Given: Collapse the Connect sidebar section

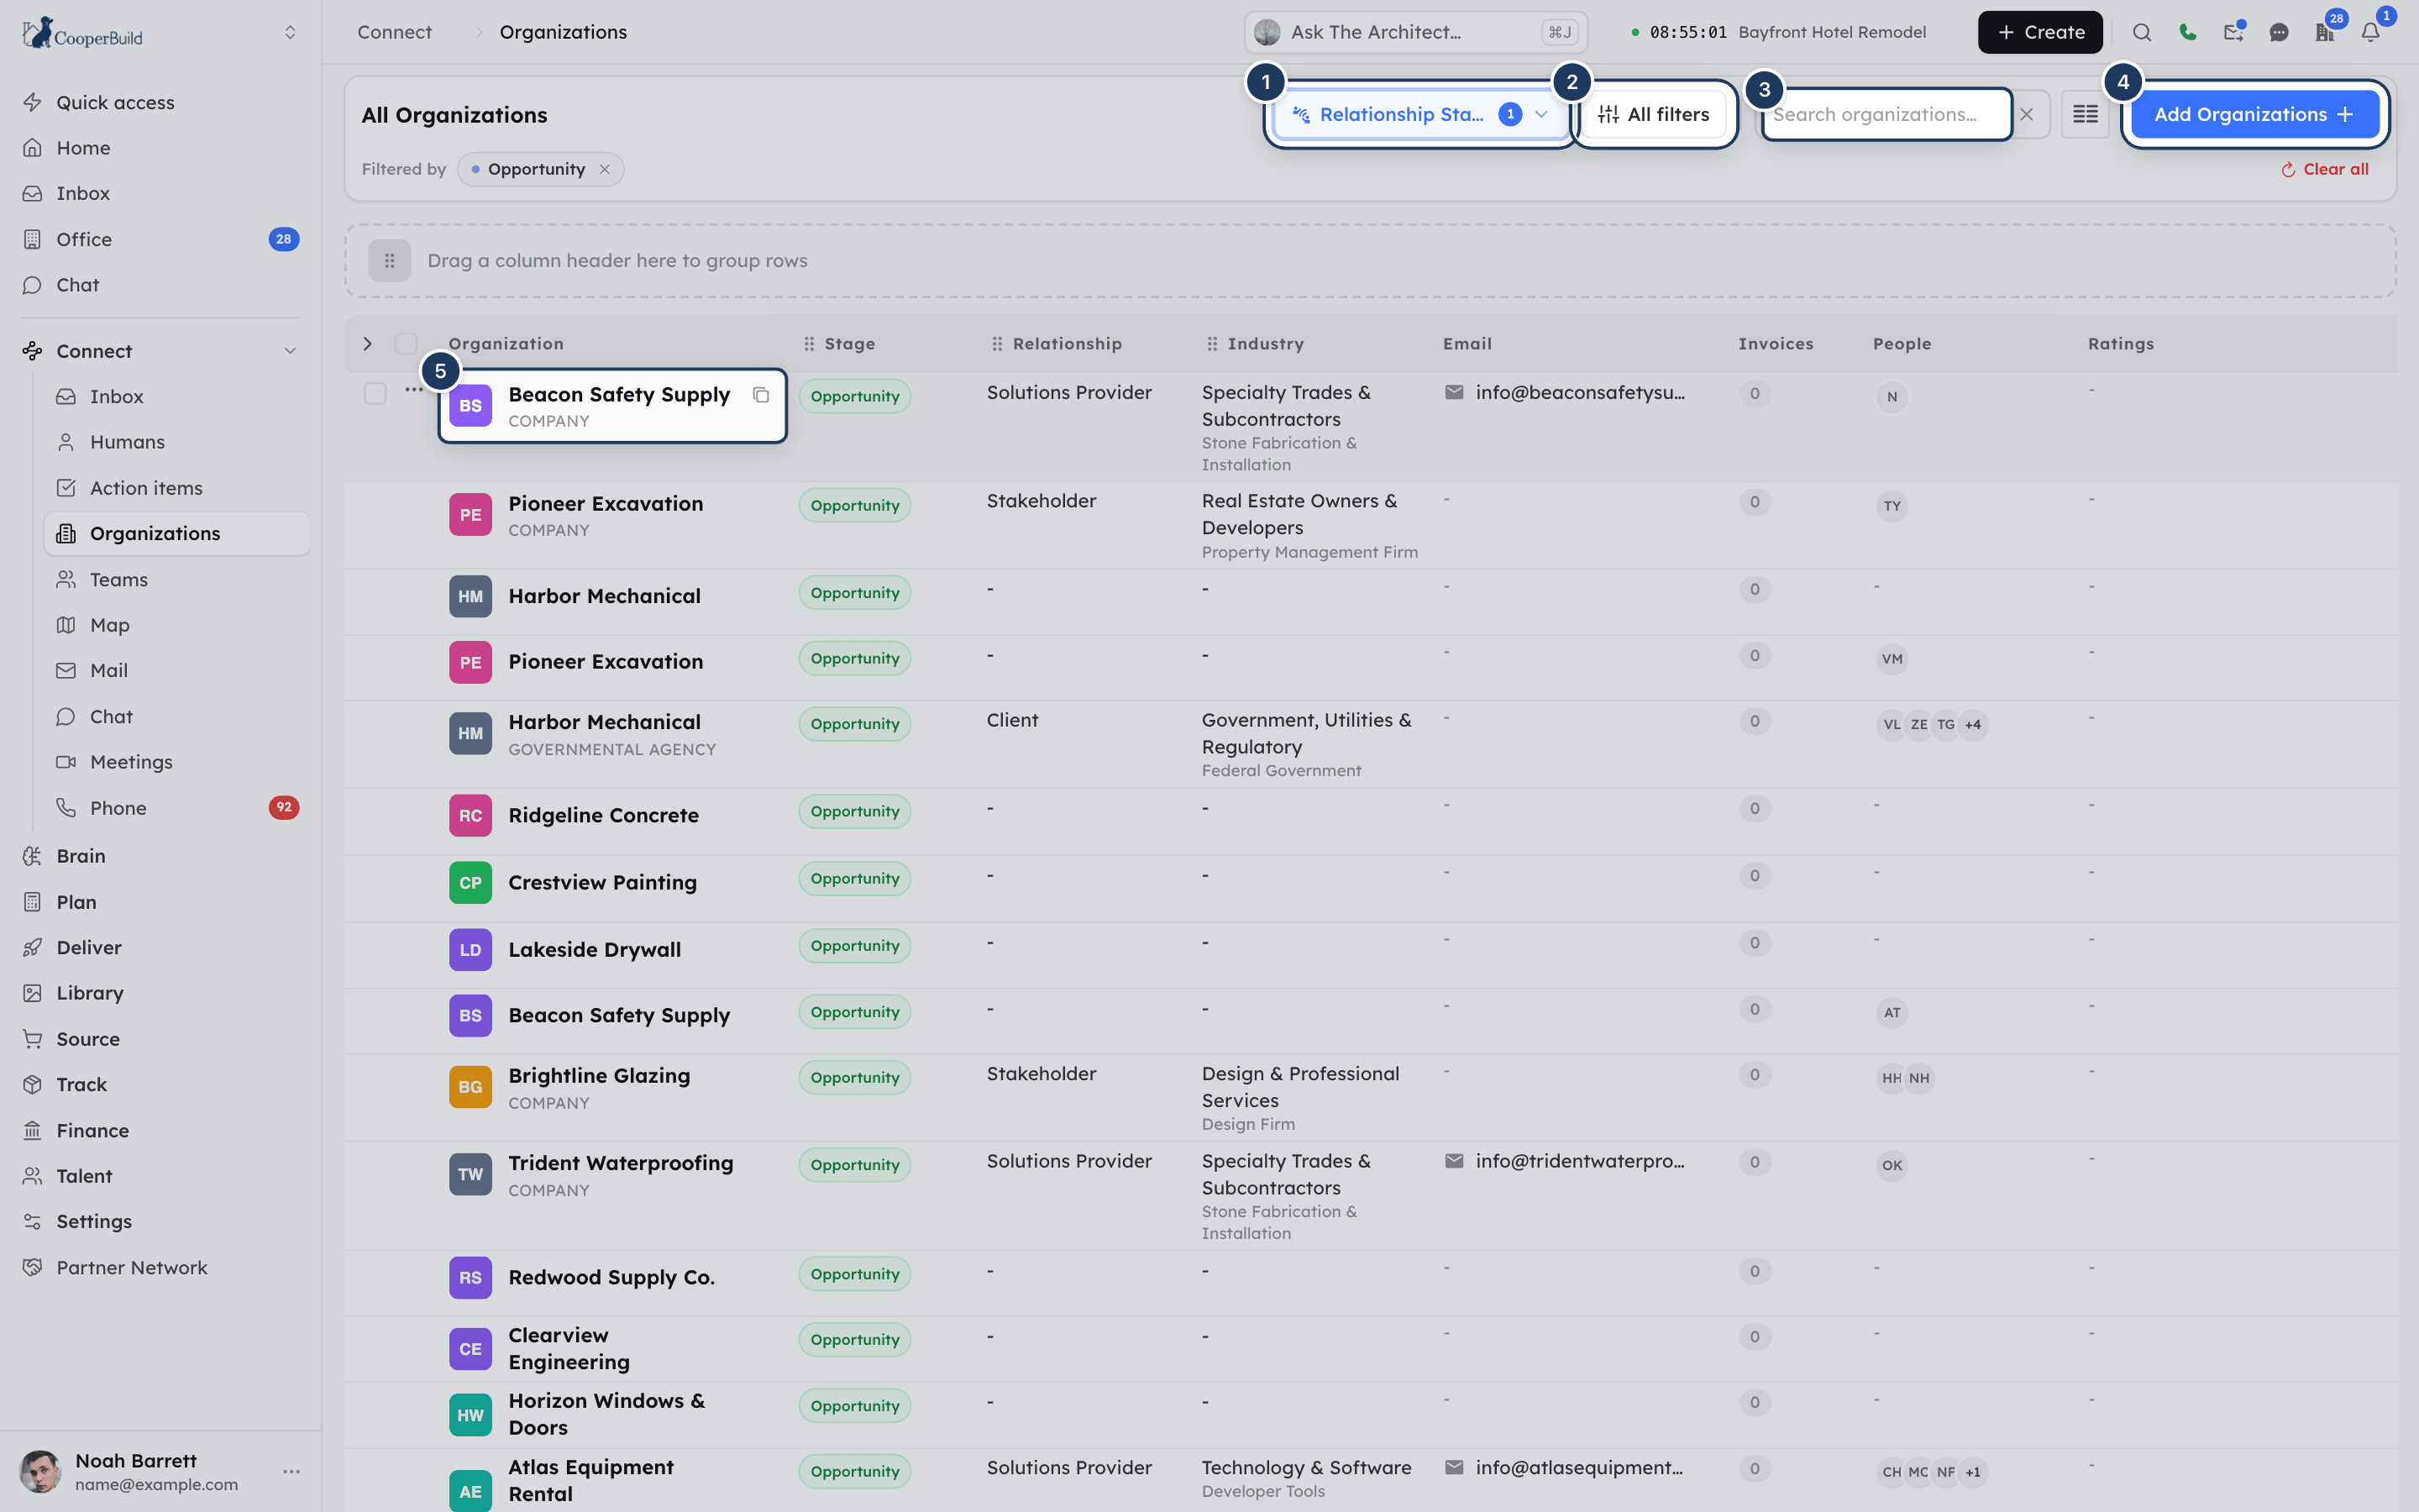Looking at the screenshot, I should point(290,351).
